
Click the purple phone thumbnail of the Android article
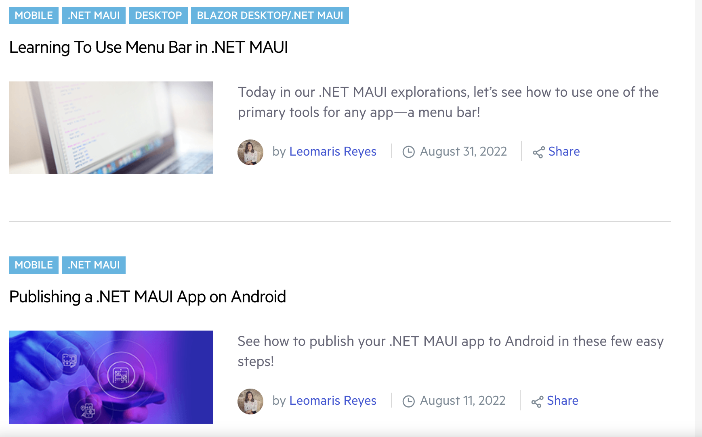point(111,377)
